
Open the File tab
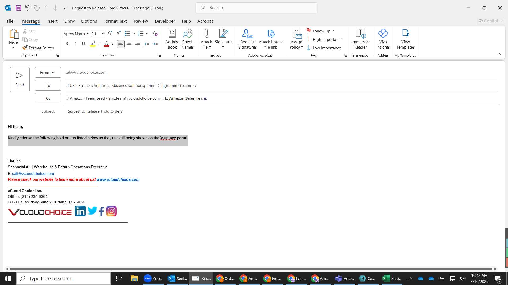point(10,21)
